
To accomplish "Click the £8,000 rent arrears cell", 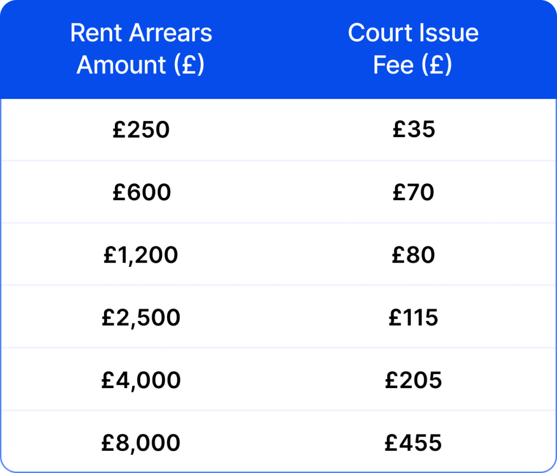I will (141, 443).
